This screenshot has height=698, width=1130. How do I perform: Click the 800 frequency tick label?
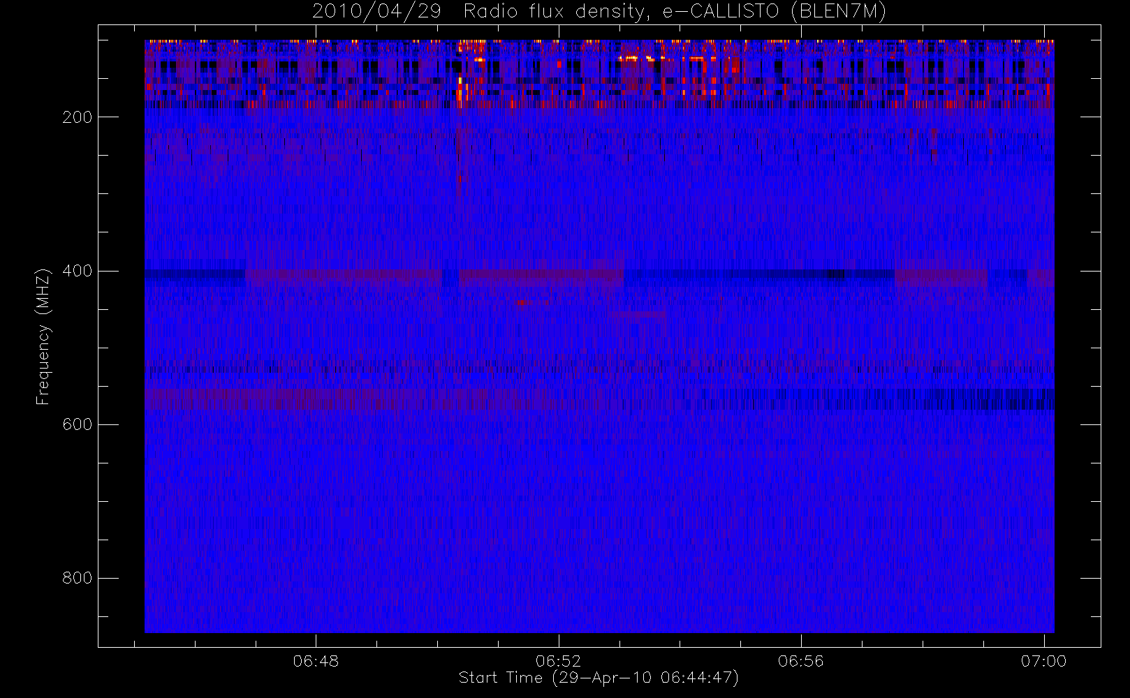[78, 578]
